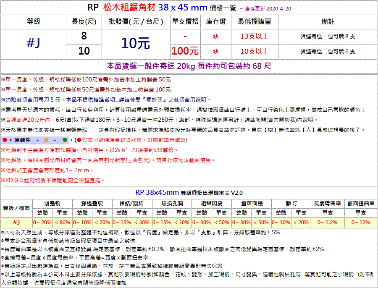Click the 破損孔洞 defect column header
The height and width of the screenshot is (288, 378).
(x=172, y=204)
